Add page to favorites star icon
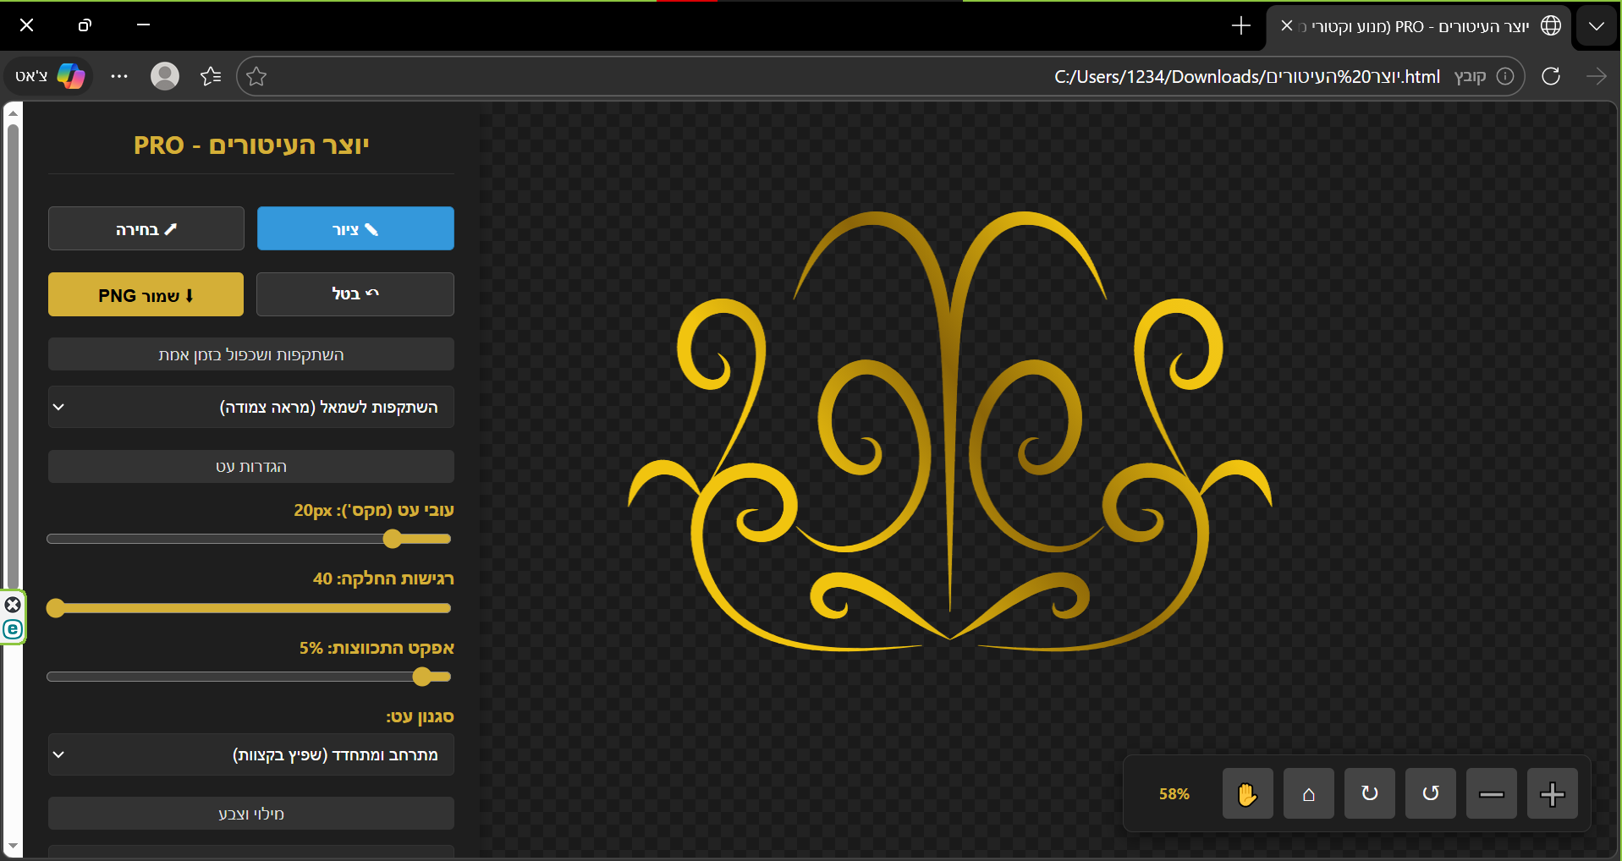This screenshot has height=861, width=1622. pos(256,77)
